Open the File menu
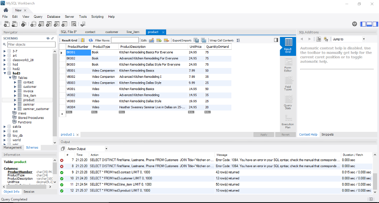The height and width of the screenshot is (203, 379). (5, 17)
